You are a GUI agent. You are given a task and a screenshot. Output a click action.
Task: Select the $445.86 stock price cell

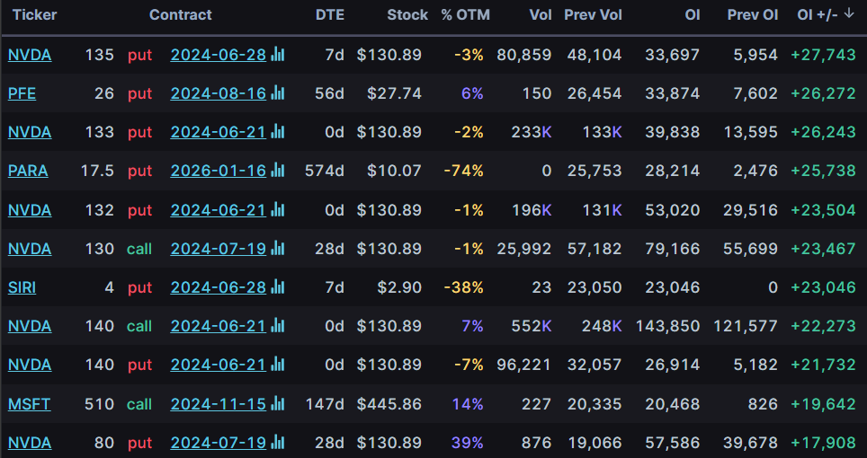click(389, 404)
